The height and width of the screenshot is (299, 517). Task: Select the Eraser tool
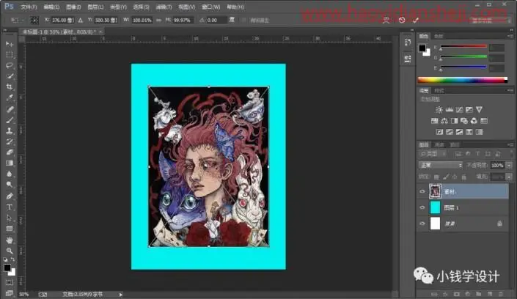pyautogui.click(x=10, y=152)
